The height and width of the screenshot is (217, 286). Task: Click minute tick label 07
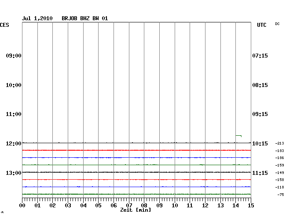pyautogui.click(x=129, y=206)
